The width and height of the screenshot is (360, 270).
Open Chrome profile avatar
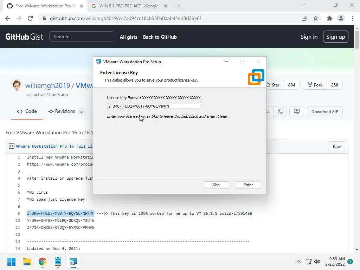[x=341, y=18]
